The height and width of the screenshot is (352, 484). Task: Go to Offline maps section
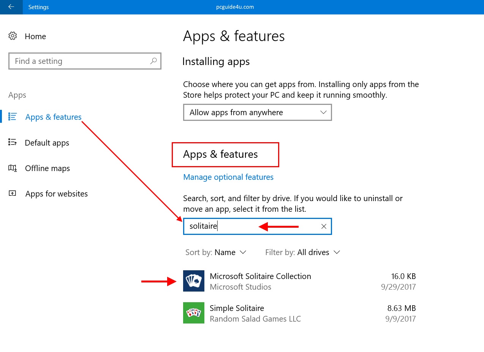(47, 168)
